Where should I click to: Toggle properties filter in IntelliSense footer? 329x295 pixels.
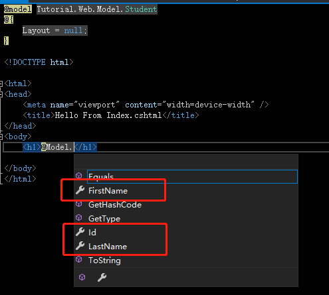[102, 277]
